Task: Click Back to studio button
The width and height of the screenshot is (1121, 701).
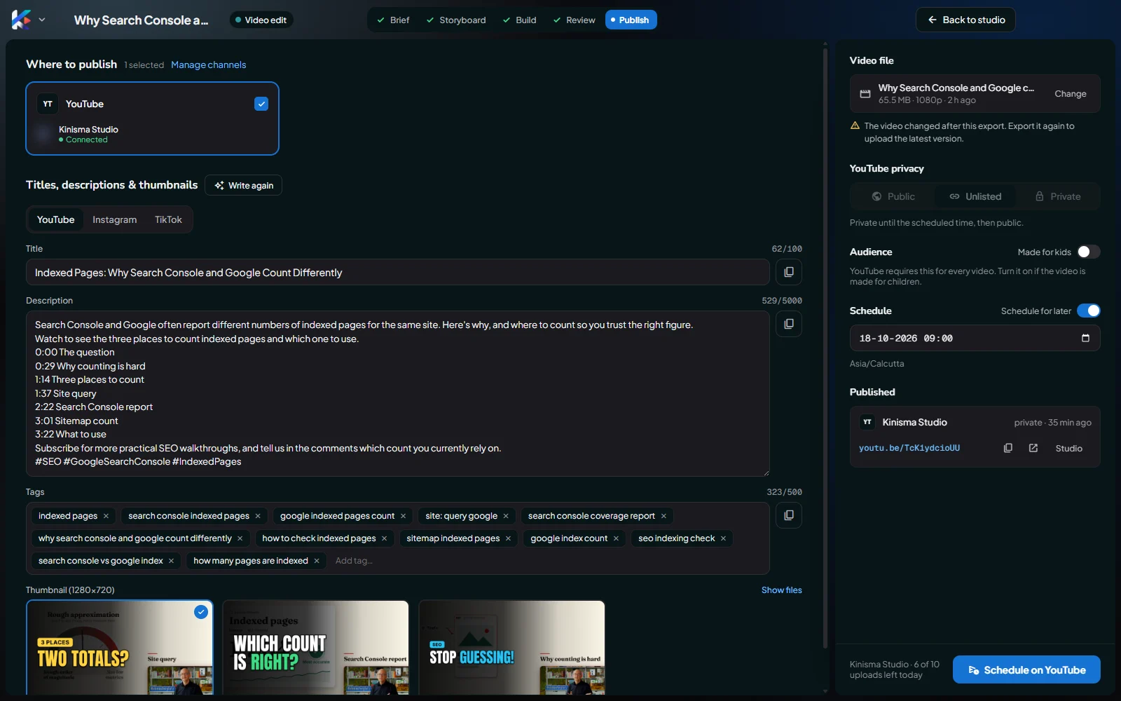Action: coord(965,20)
